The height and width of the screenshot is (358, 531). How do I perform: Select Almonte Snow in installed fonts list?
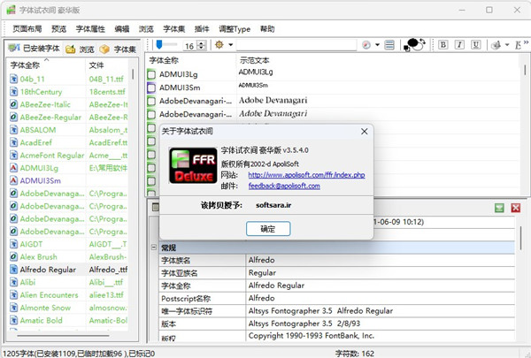click(67, 308)
